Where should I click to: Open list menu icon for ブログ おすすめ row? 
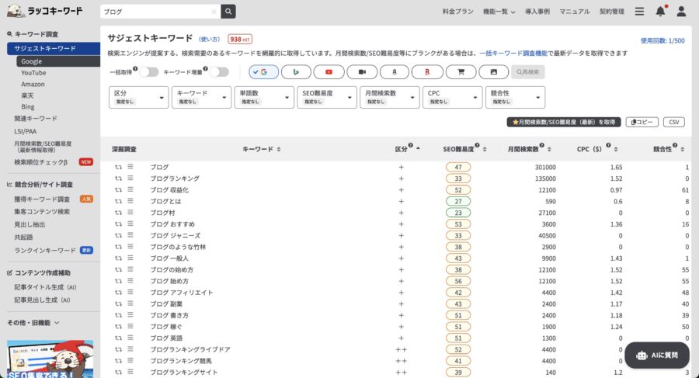(130, 224)
